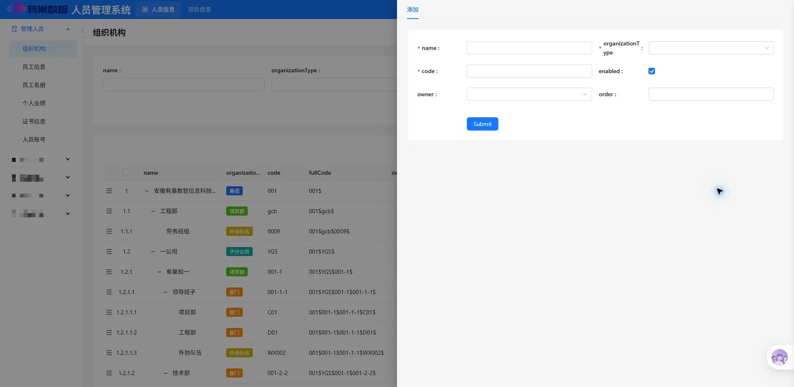This screenshot has height=387, width=794.
Task: Click the 子分公司 tag
Action: pyautogui.click(x=239, y=252)
